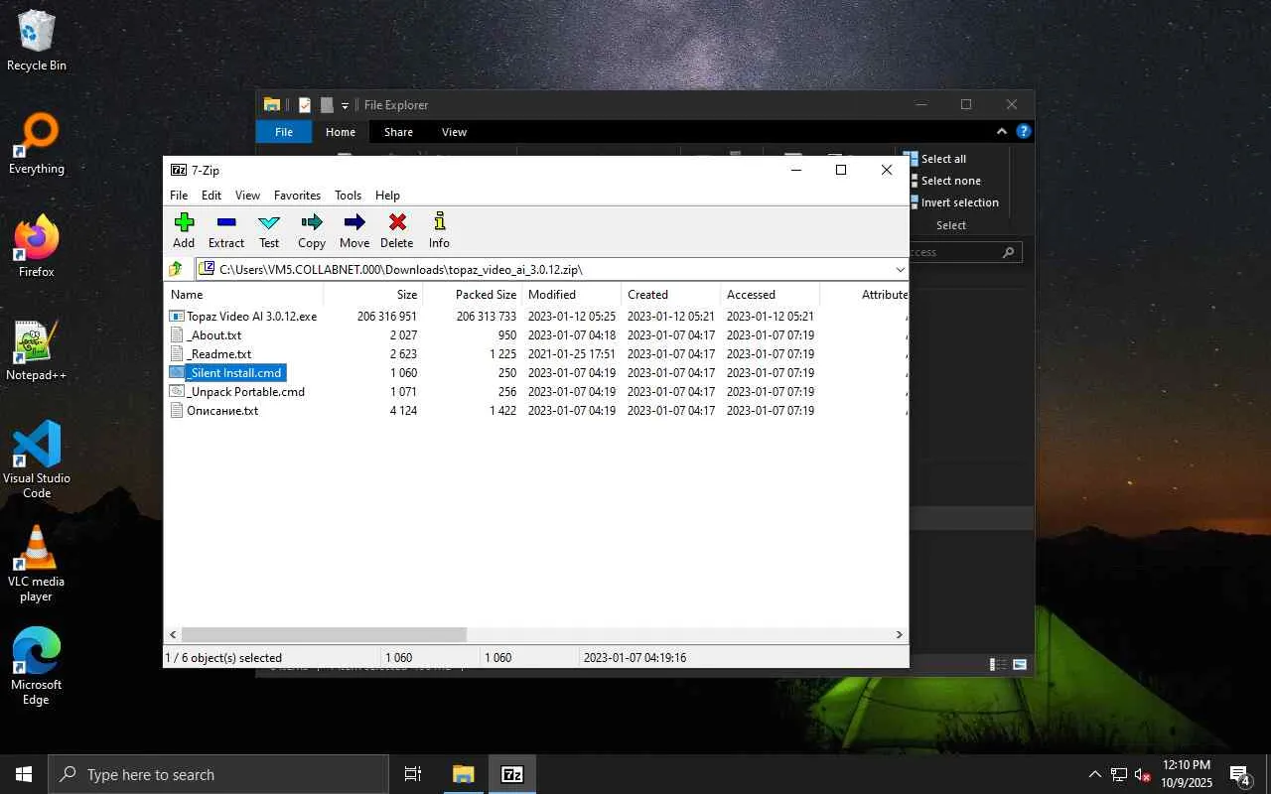Open the Firefox desktop shortcut

(x=37, y=247)
